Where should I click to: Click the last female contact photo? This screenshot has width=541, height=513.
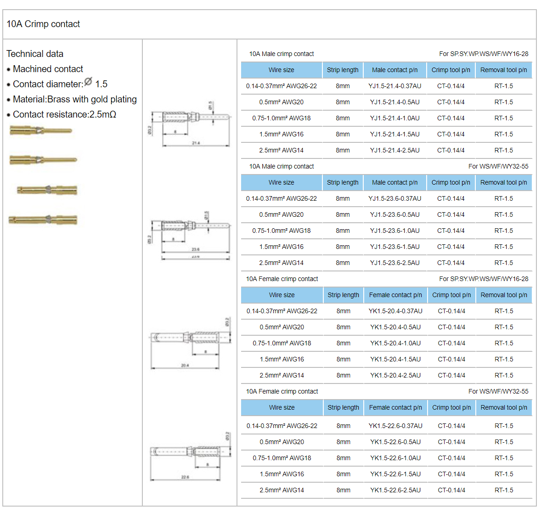click(43, 220)
